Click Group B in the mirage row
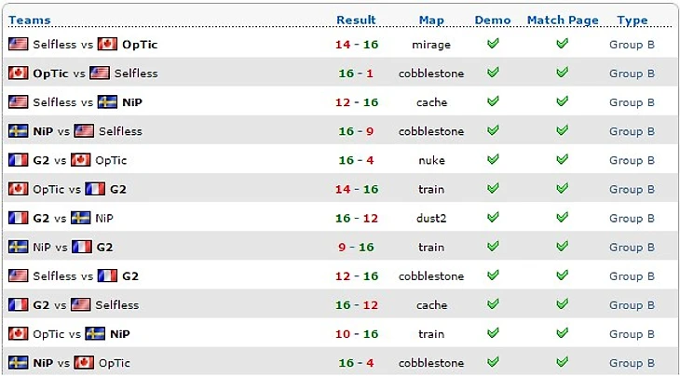This screenshot has width=680, height=376. (632, 45)
